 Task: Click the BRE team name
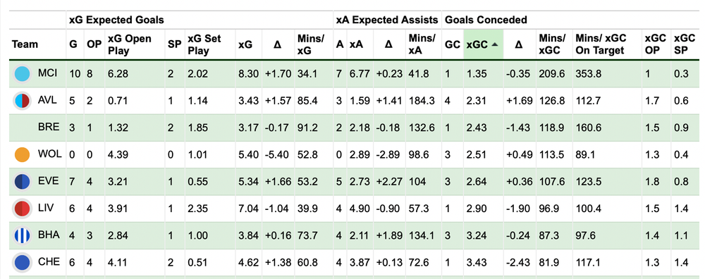49,127
